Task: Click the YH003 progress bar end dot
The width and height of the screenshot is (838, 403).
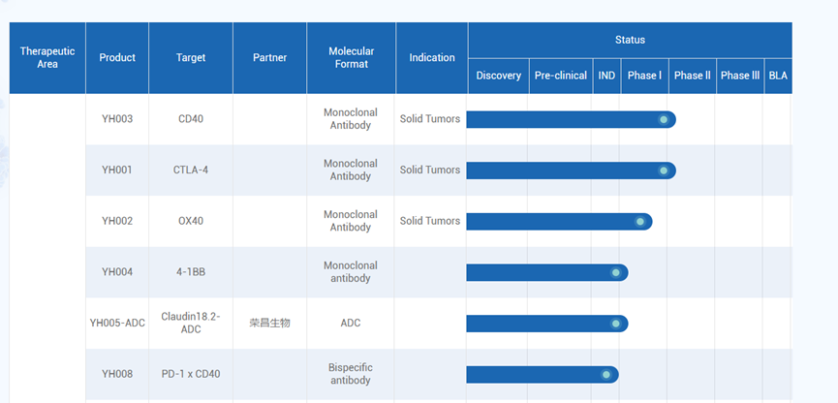Action: [664, 120]
